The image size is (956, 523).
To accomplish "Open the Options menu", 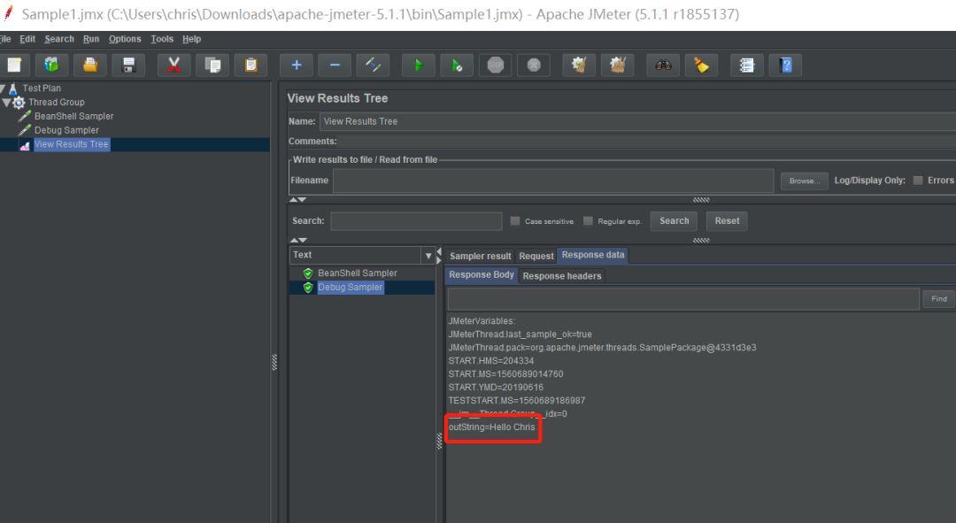I will [125, 39].
